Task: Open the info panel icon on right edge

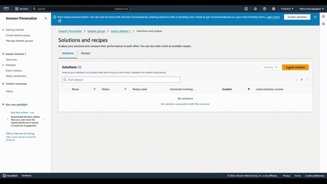Action: pos(323,16)
